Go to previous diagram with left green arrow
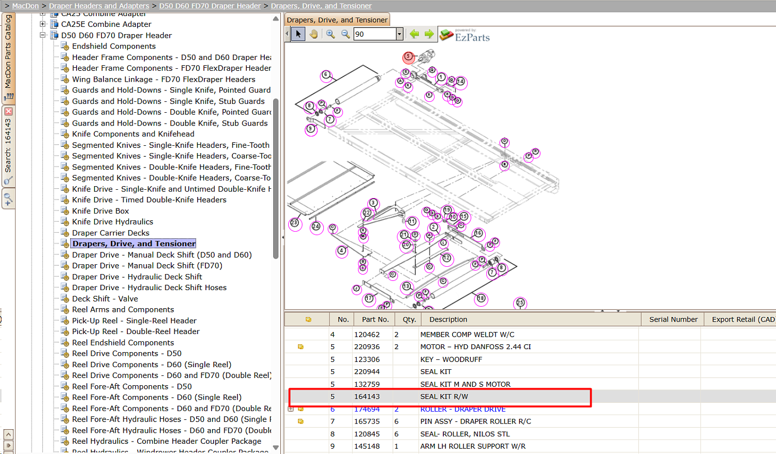Screen dimensions: 776x454 click(414, 34)
